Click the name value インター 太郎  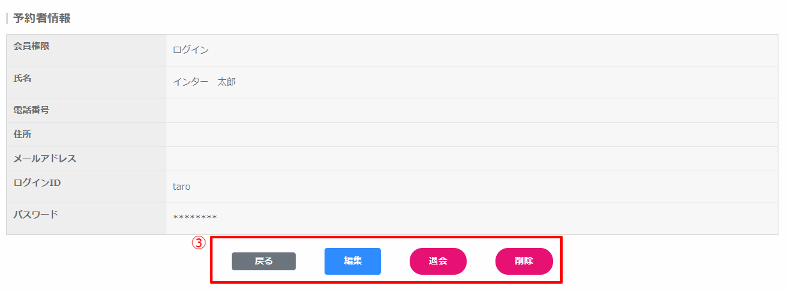point(204,82)
